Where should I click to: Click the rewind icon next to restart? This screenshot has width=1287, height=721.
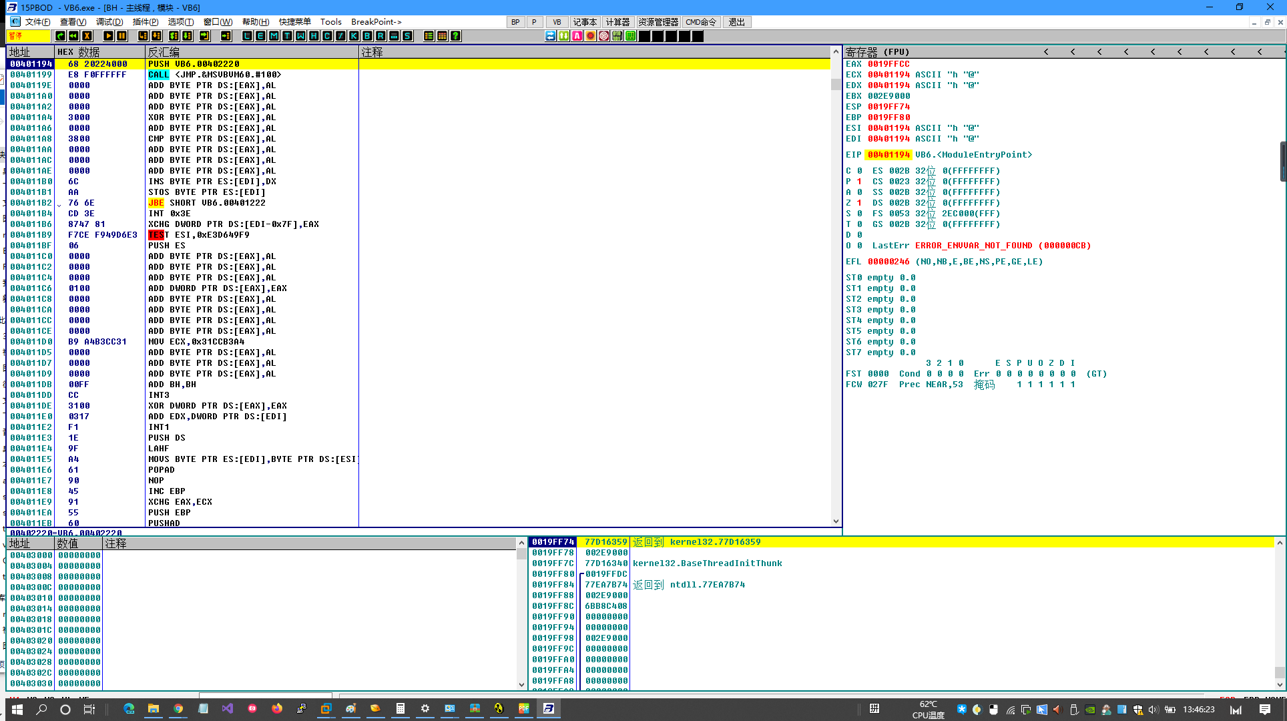pos(73,36)
